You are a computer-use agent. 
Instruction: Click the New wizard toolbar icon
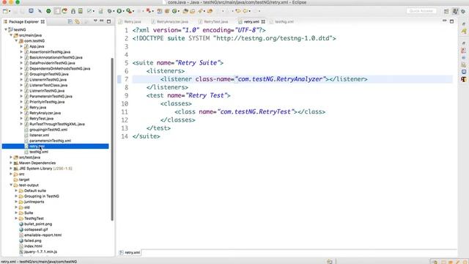click(x=5, y=11)
